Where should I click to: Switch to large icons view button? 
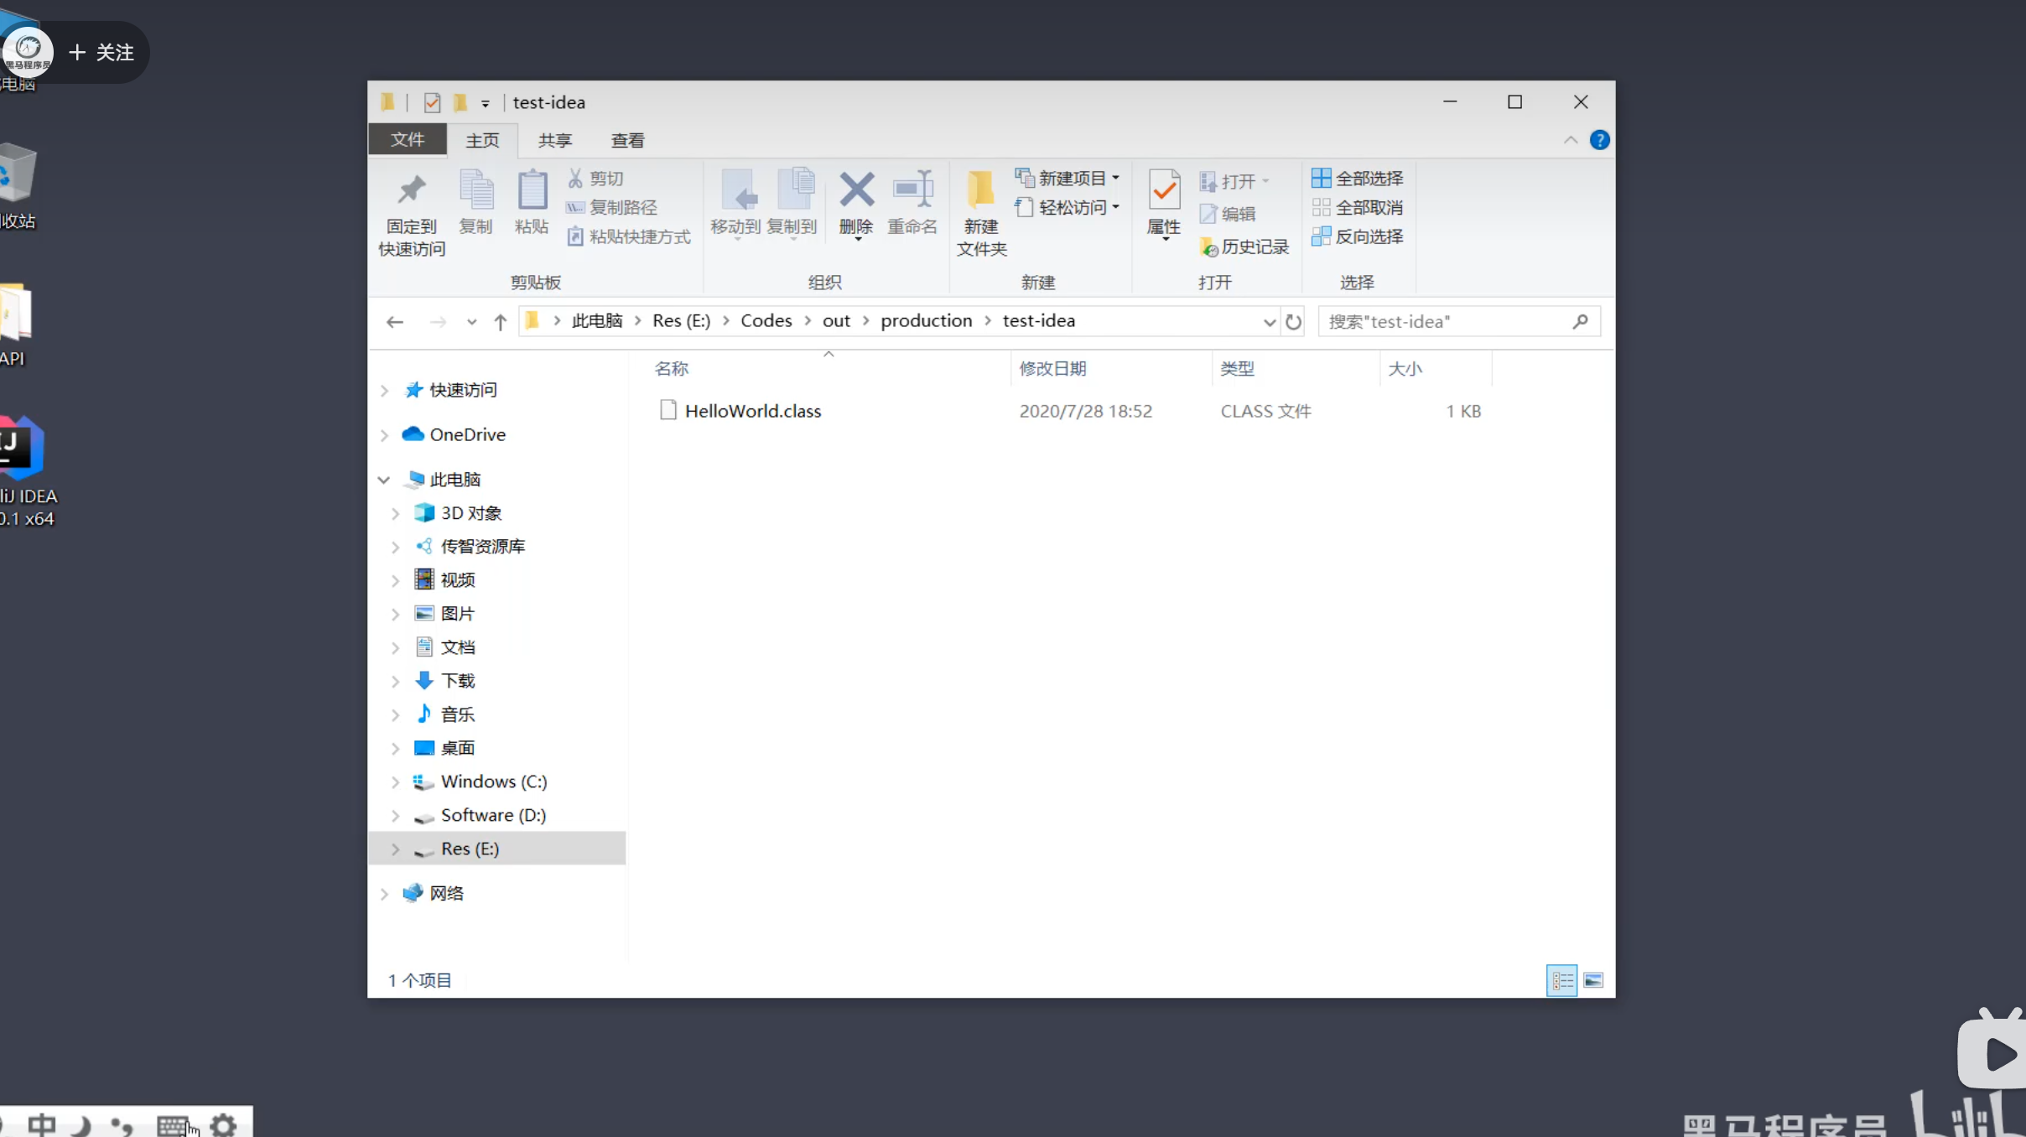[x=1593, y=980]
